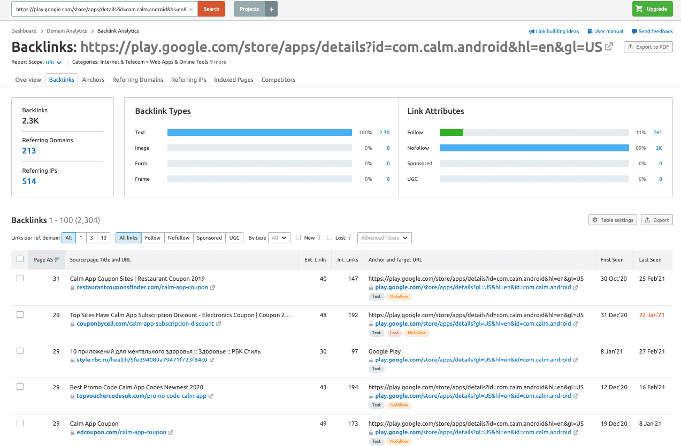681x446 pixels.
Task: Click the Referring Domains count 213
Action: click(x=29, y=151)
